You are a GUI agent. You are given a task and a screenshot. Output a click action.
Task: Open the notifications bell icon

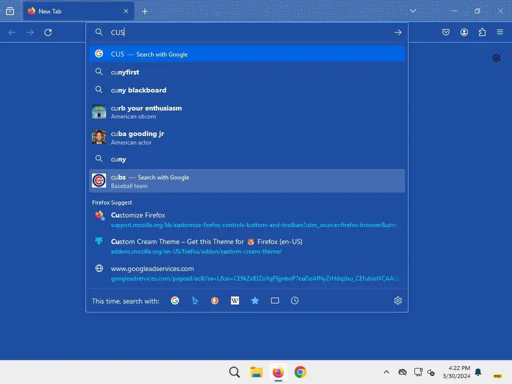478,372
